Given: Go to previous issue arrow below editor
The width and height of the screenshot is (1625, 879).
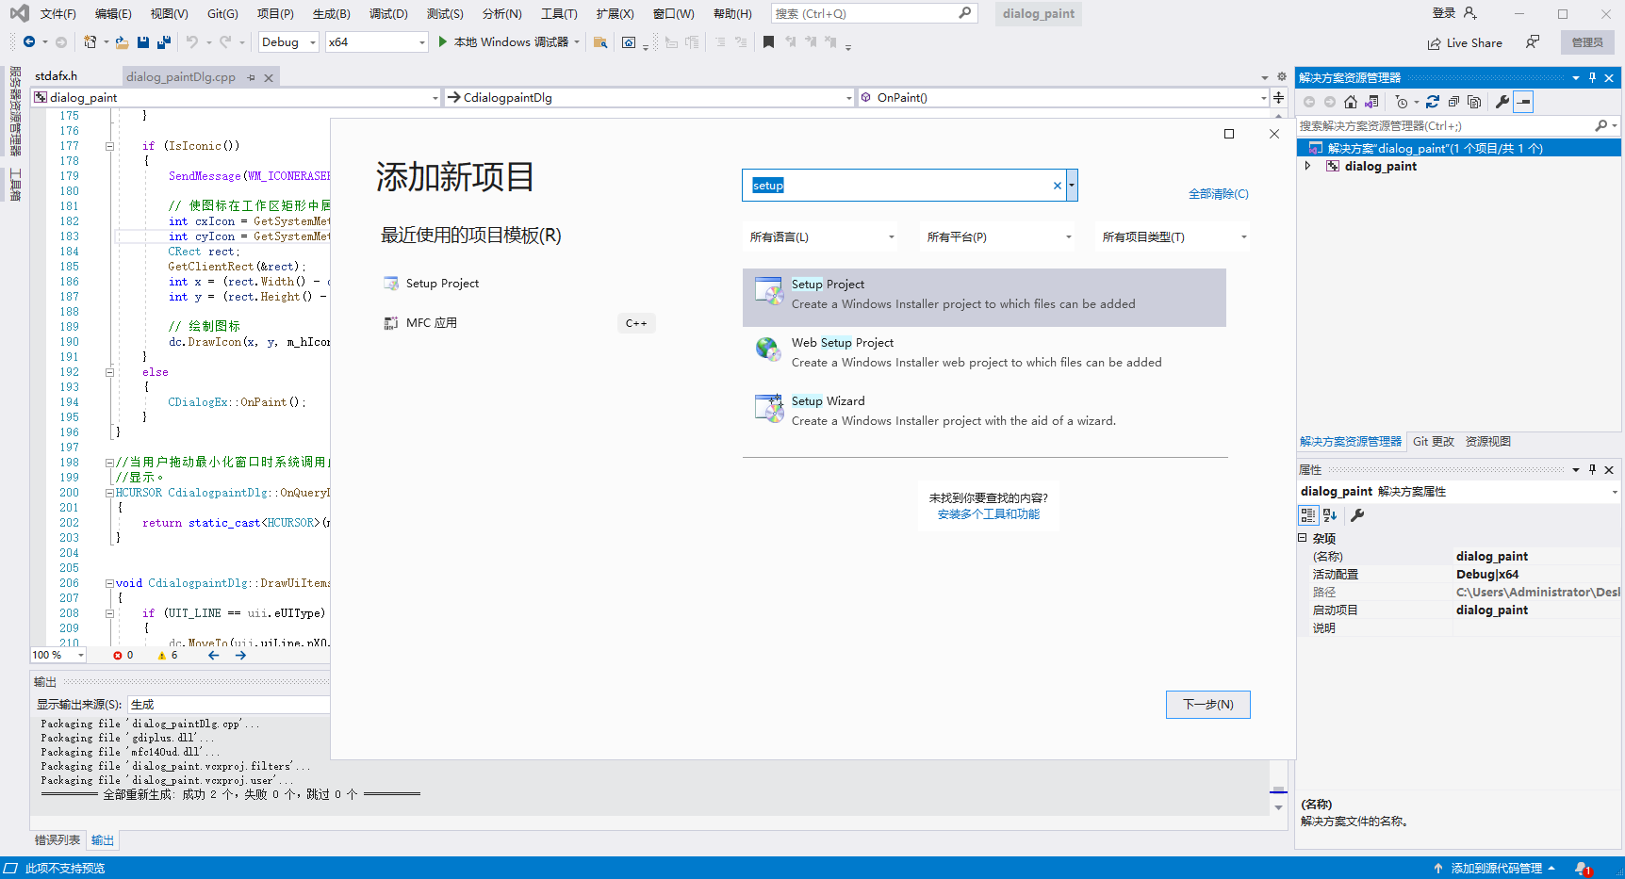Looking at the screenshot, I should pos(214,655).
